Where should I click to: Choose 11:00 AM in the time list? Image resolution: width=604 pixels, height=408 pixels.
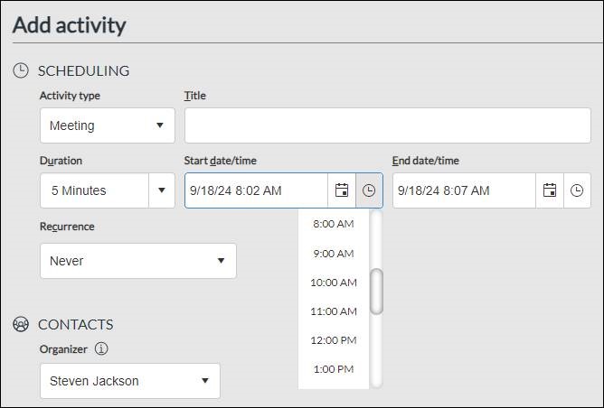tap(334, 311)
